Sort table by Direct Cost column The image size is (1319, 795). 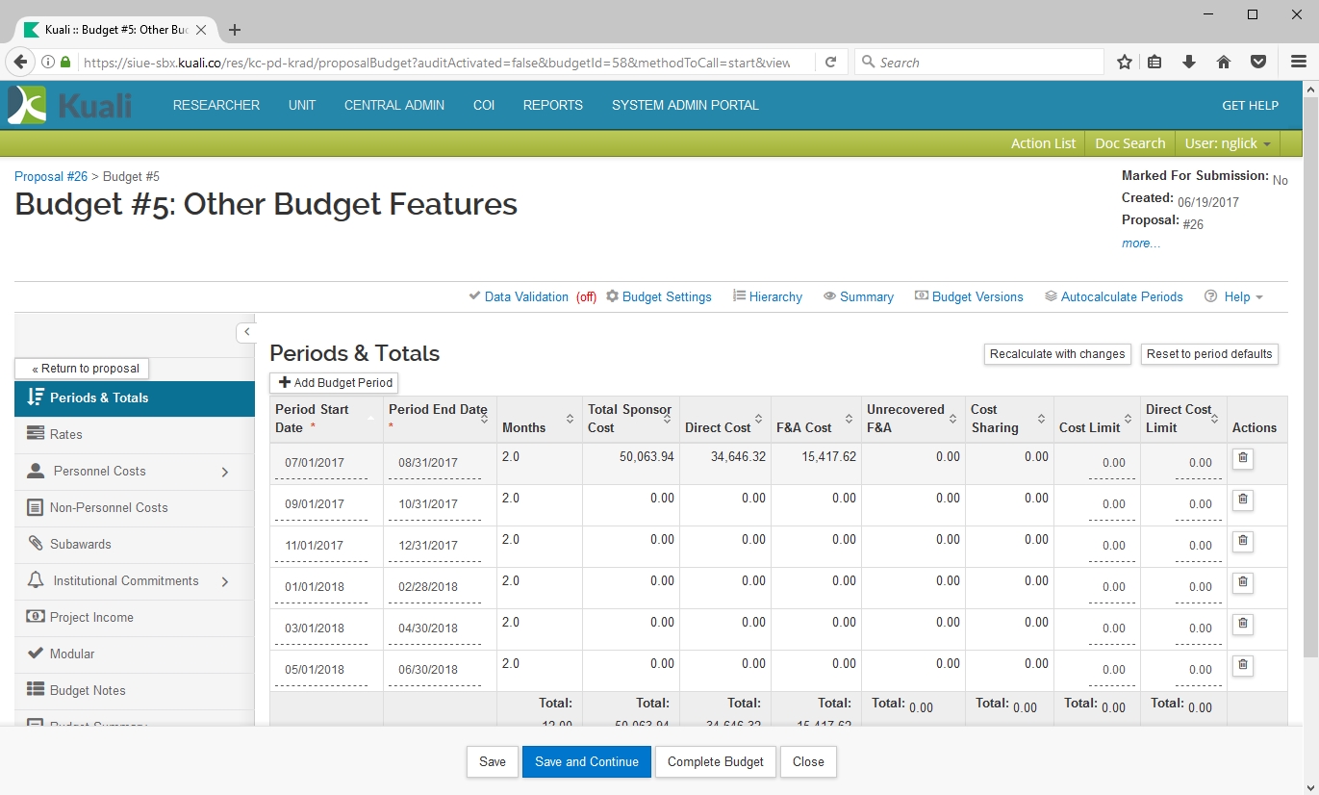click(758, 419)
